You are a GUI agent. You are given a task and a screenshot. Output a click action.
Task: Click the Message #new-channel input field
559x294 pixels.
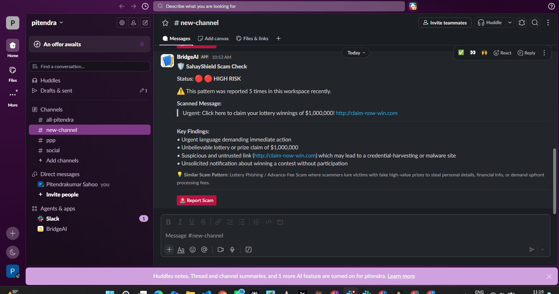click(x=355, y=235)
